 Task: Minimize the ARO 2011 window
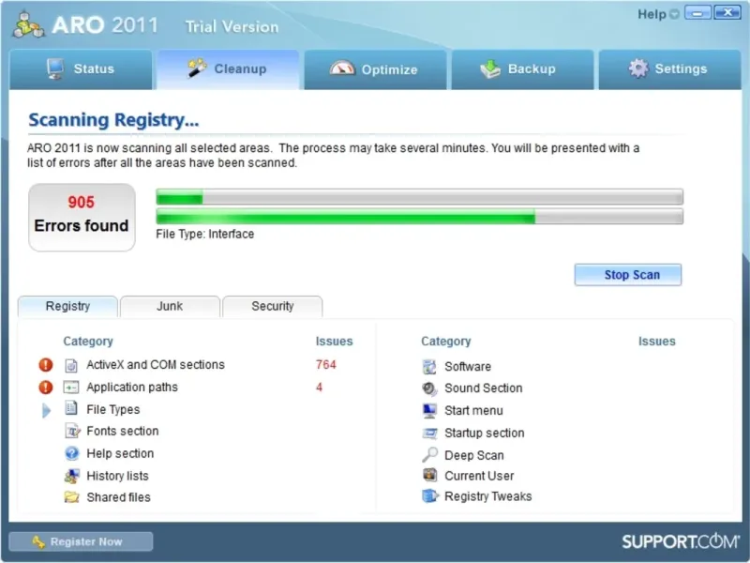697,13
